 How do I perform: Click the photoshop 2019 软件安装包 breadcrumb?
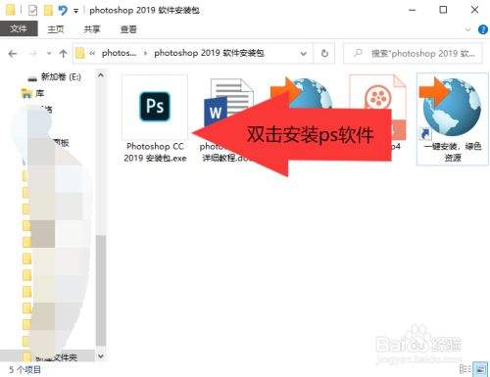pos(209,53)
